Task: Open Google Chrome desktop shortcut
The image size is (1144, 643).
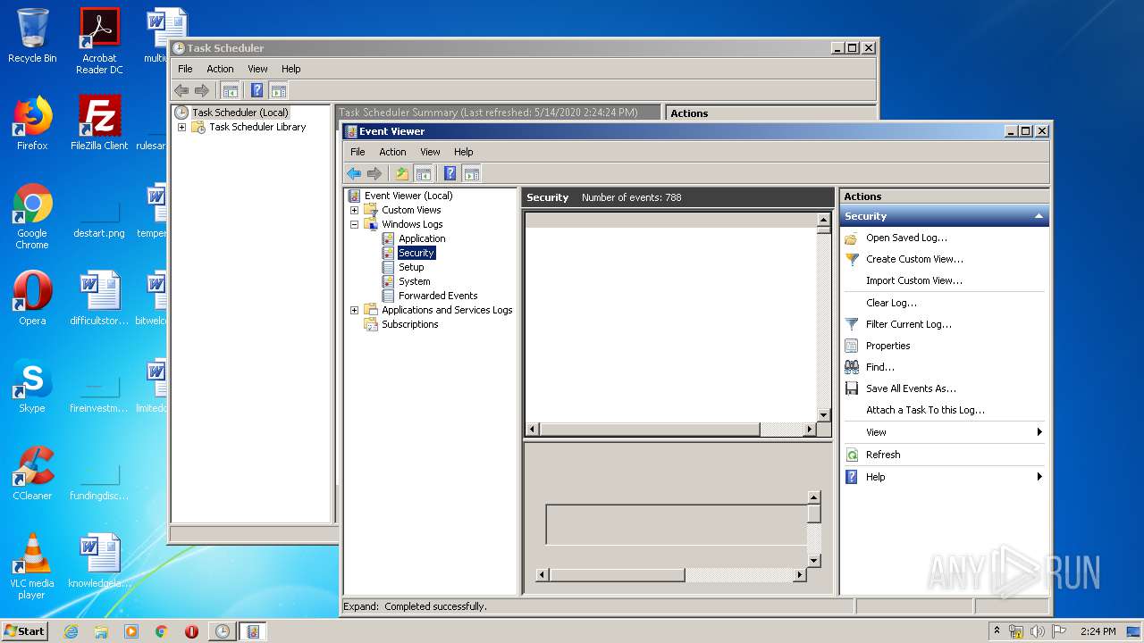Action: tap(32, 216)
